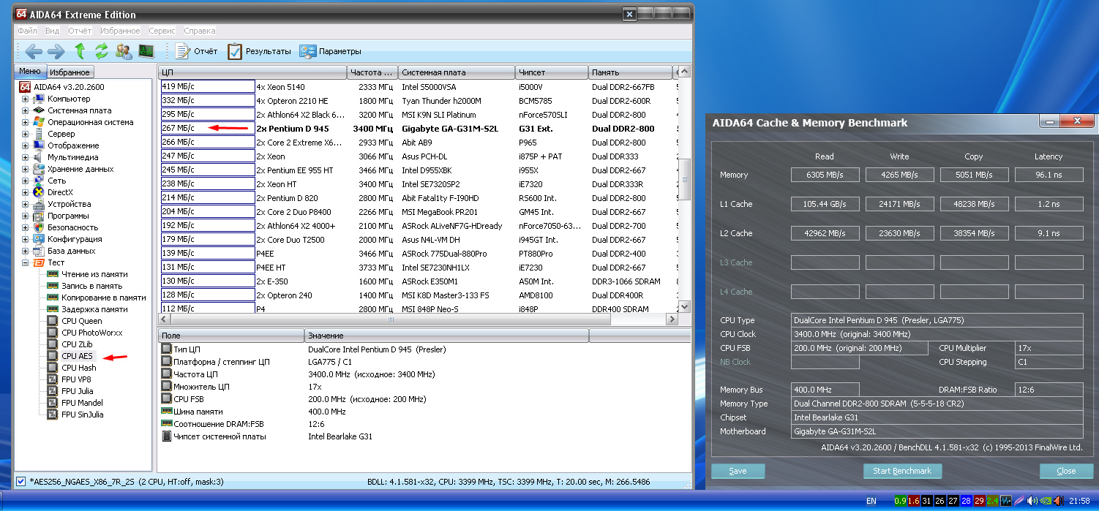Toggle the AES256_NGAES checkbox in status bar

tap(21, 482)
